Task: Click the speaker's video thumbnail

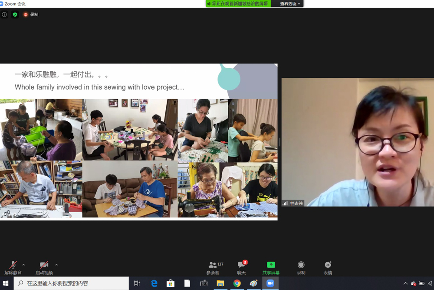Action: point(357,142)
